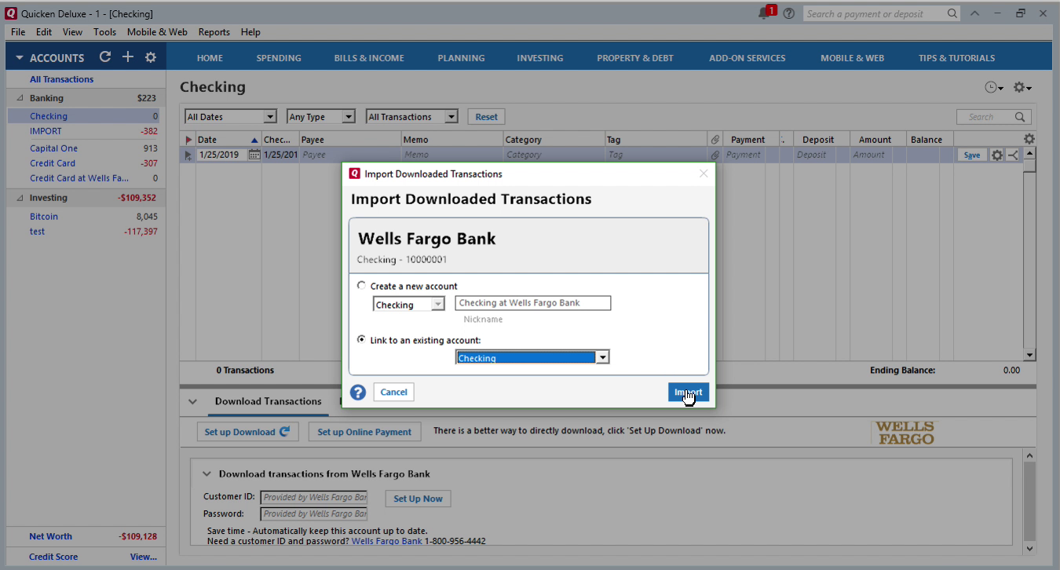1060x570 pixels.
Task: Click the attachment paperclip column header
Action: tap(715, 140)
